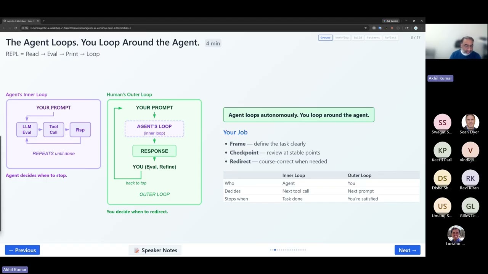Open the media/cast control toolbar icon

[407, 28]
